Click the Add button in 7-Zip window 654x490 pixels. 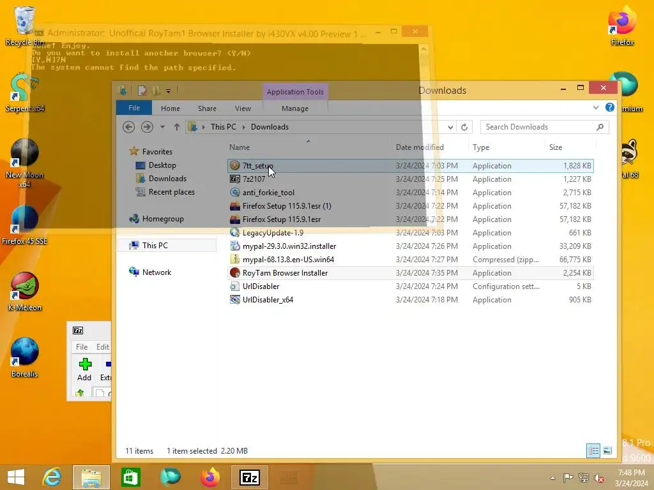(x=84, y=369)
